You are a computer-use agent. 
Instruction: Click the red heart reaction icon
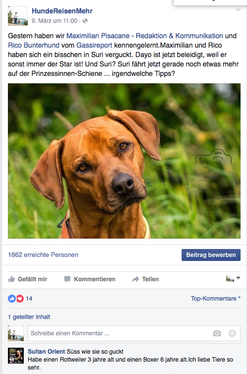[20, 299]
